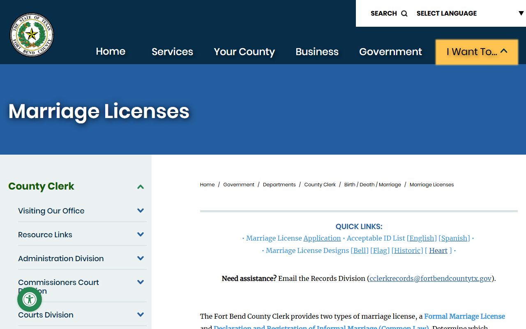Click Home in the breadcrumb trail
The image size is (526, 329).
pos(207,185)
